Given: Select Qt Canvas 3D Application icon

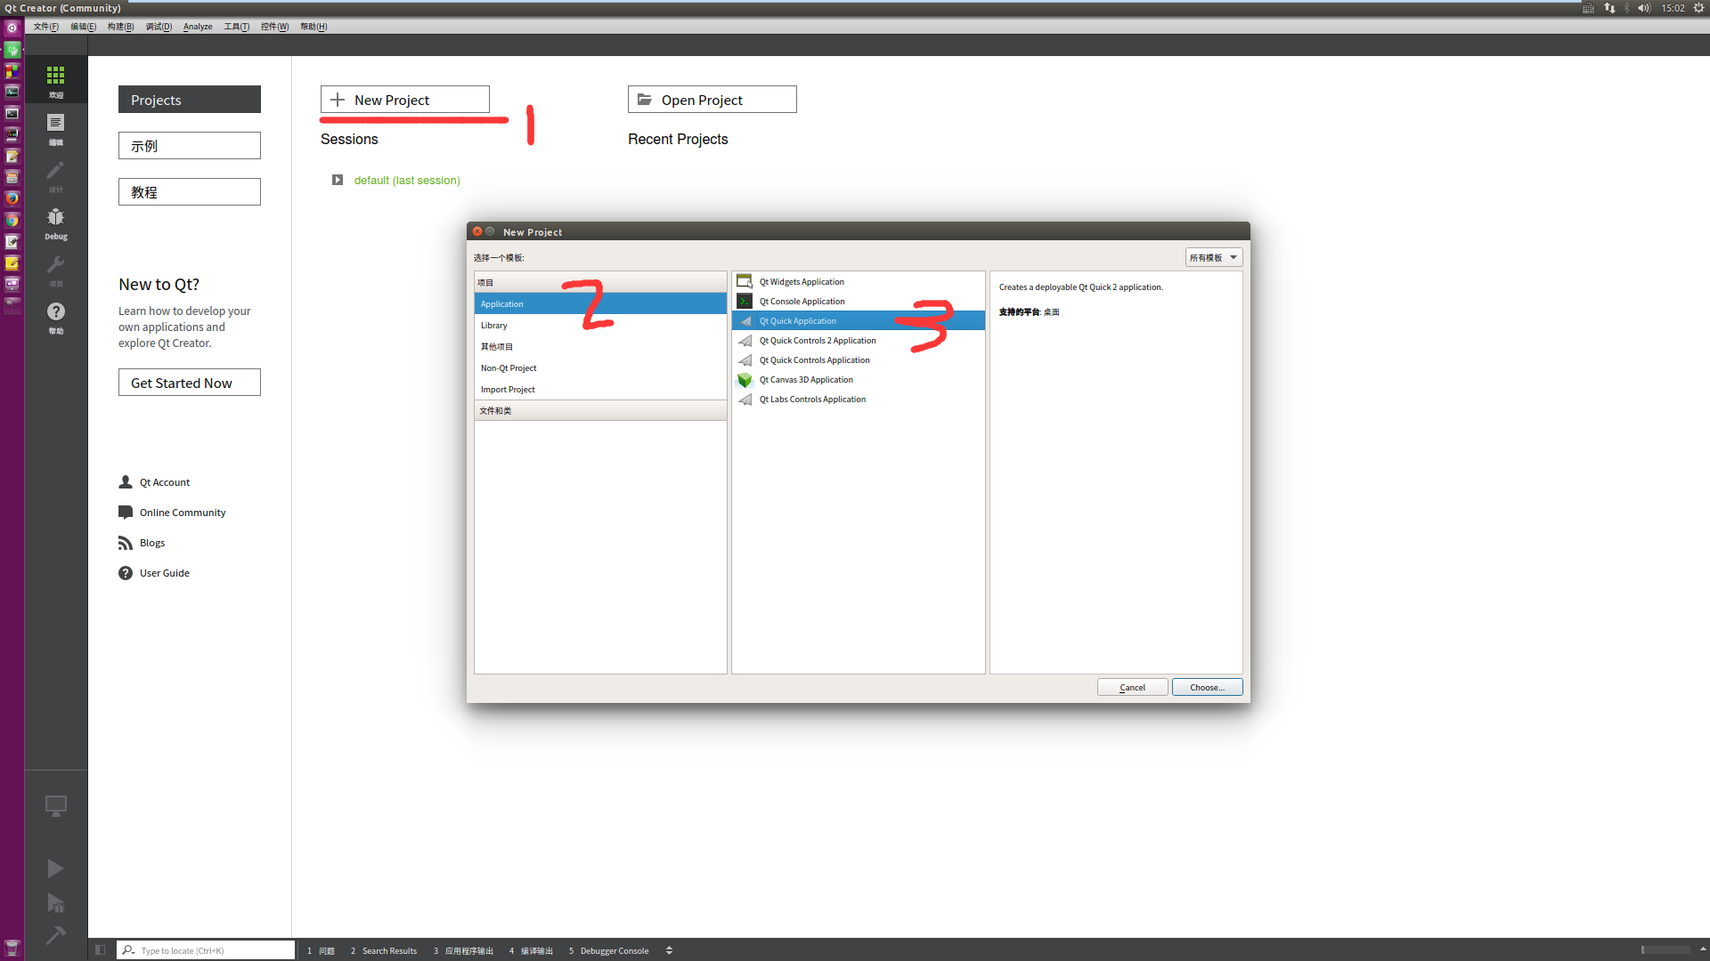Looking at the screenshot, I should tap(745, 380).
